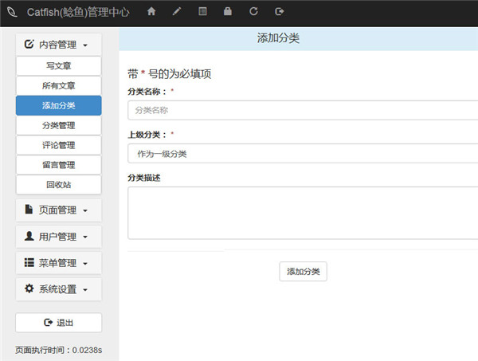Image resolution: width=478 pixels, height=361 pixels.
Task: Expand the 页面管理 sidebar section
Action: pos(58,210)
